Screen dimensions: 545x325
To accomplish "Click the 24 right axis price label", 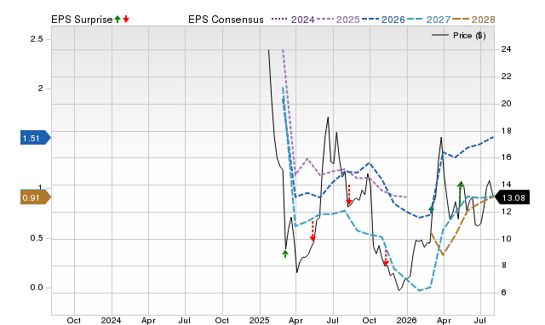I will pos(506,49).
